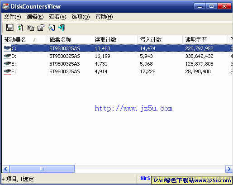The width and height of the screenshot is (233, 185).
Task: Click the DiskCountersView title bar icon
Action: click(6, 6)
